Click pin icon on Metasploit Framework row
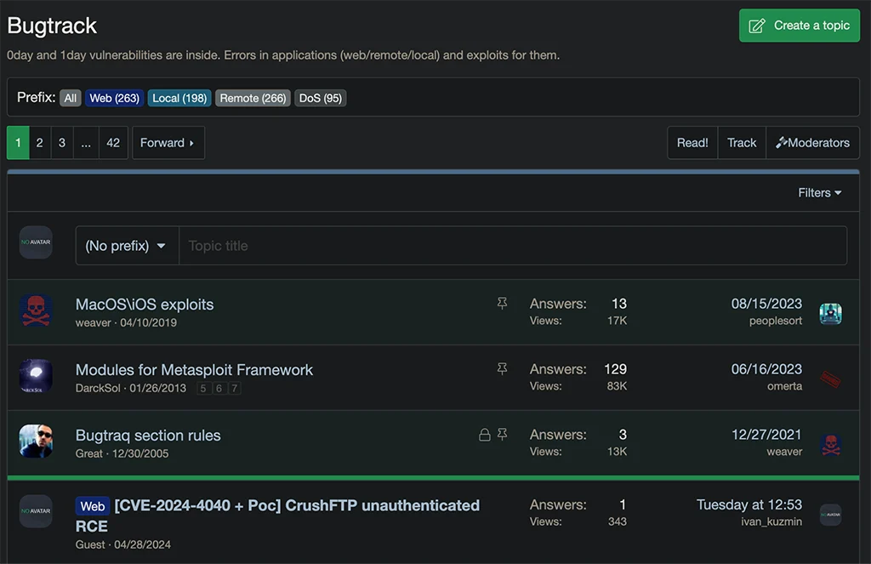871x564 pixels. pos(502,369)
